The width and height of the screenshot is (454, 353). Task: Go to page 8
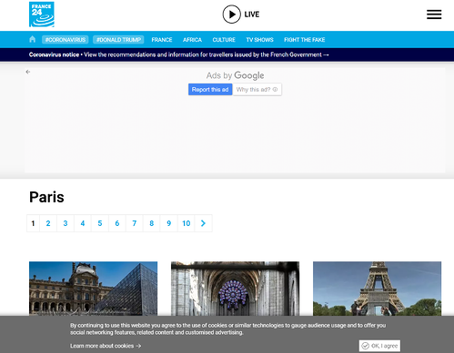click(152, 223)
